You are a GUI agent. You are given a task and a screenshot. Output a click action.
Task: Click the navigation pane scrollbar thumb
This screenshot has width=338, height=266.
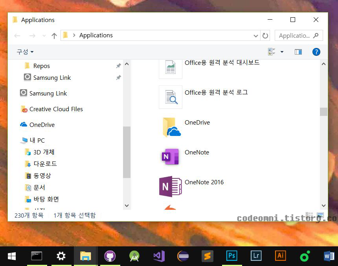click(127, 152)
